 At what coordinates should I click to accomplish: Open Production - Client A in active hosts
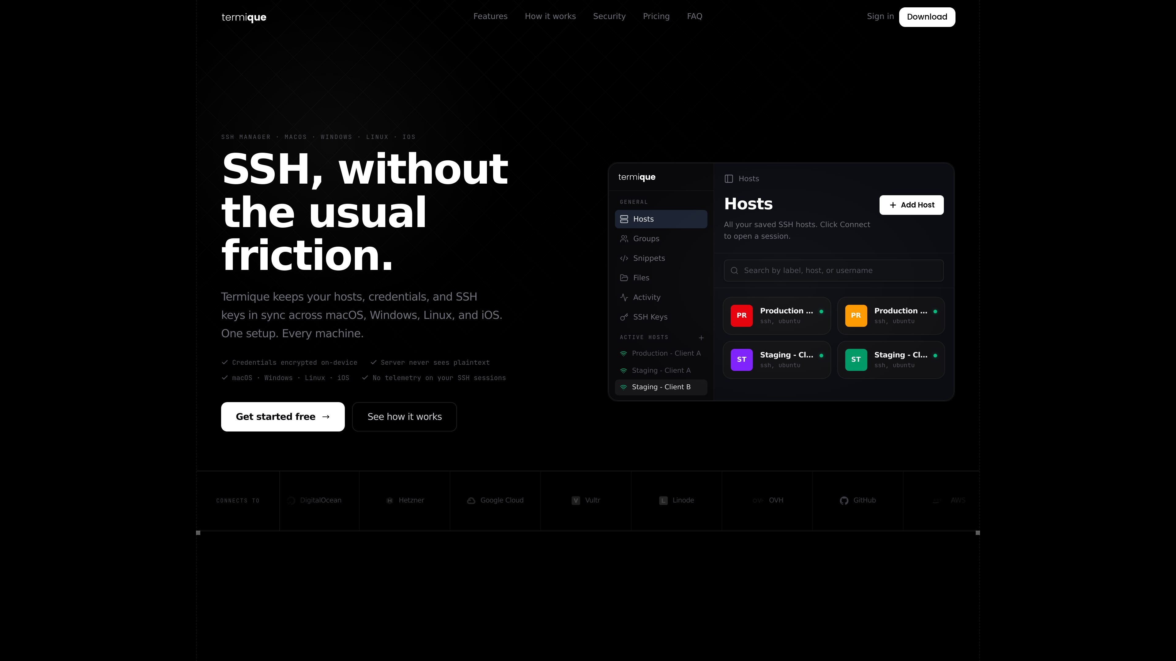click(661, 353)
